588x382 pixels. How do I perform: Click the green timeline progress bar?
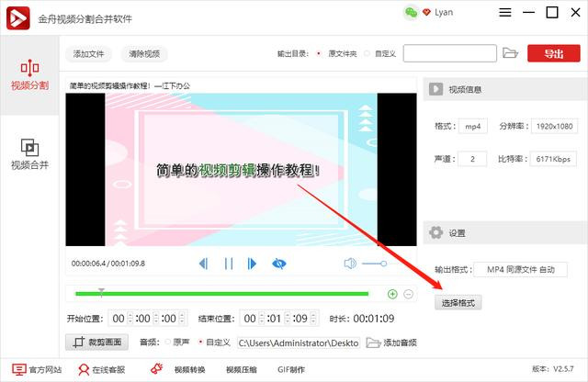pos(221,294)
